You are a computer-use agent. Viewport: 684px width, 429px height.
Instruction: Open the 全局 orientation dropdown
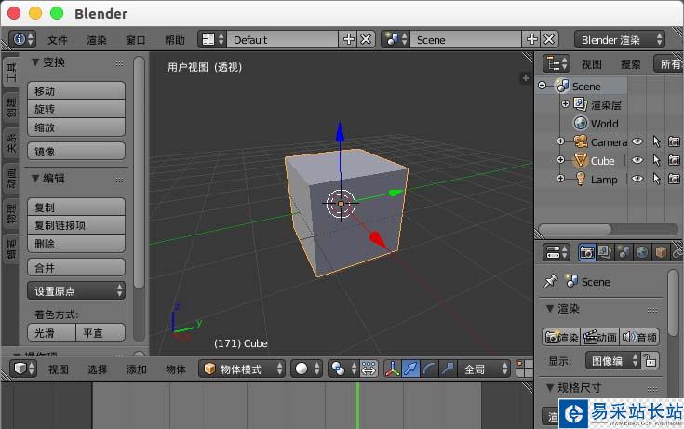484,369
